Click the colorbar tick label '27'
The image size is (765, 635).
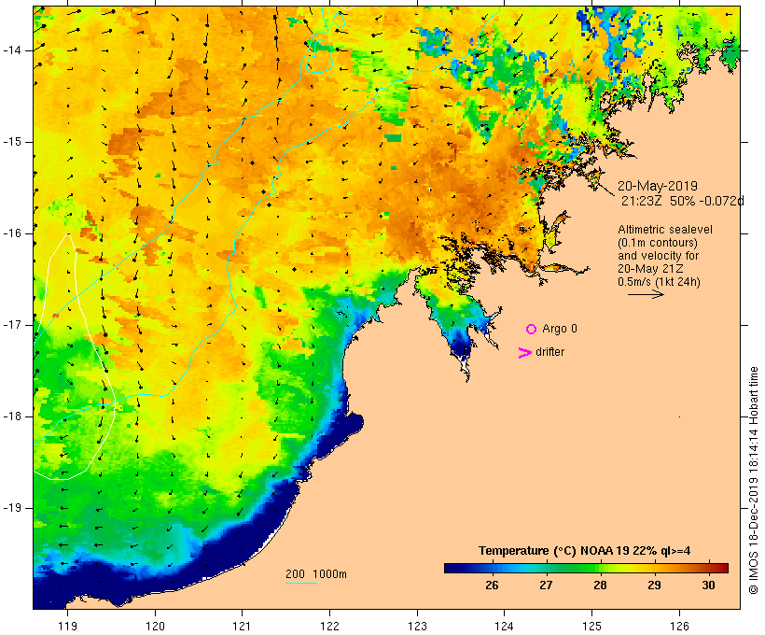[x=546, y=585]
